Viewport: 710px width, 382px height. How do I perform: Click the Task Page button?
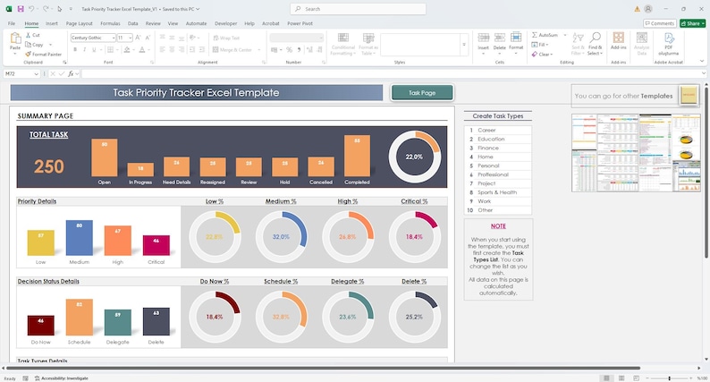422,92
